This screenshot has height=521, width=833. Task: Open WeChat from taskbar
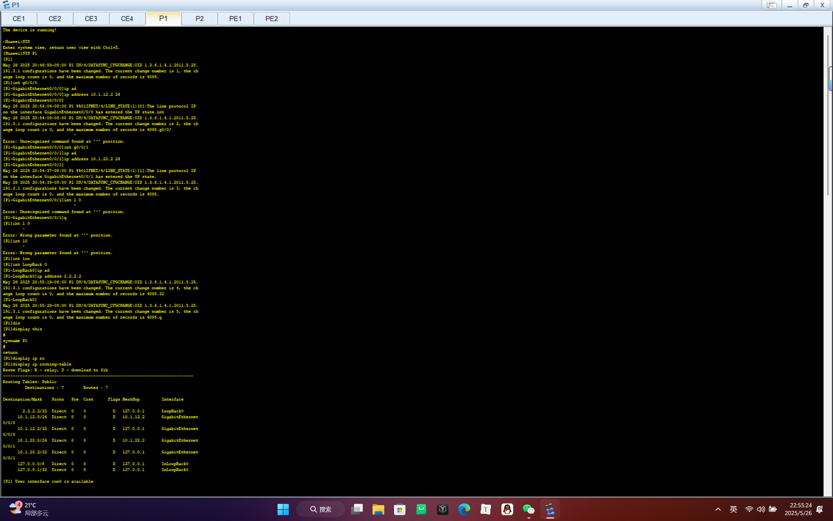[x=528, y=509]
